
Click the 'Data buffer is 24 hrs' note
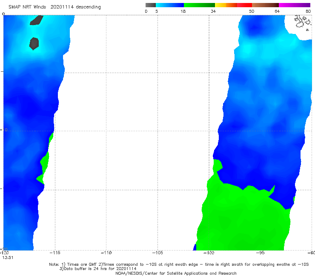(x=98, y=269)
